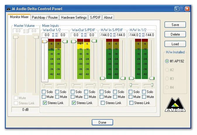Screen dimensions: 197x135
Task: Check Stereo Link for H/W In 1/2
Action: pyautogui.click(x=132, y=103)
